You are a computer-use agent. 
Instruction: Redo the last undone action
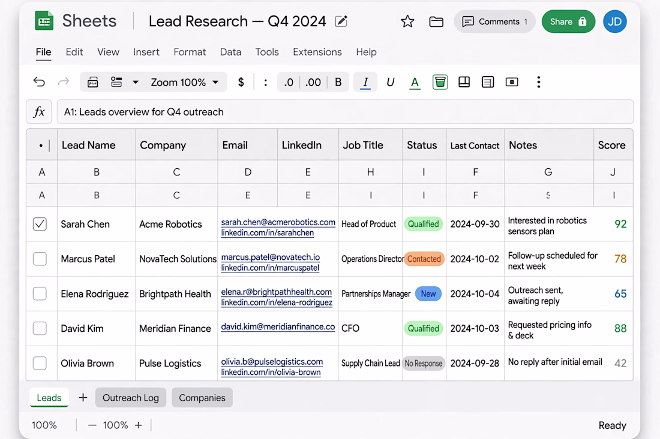[x=64, y=82]
